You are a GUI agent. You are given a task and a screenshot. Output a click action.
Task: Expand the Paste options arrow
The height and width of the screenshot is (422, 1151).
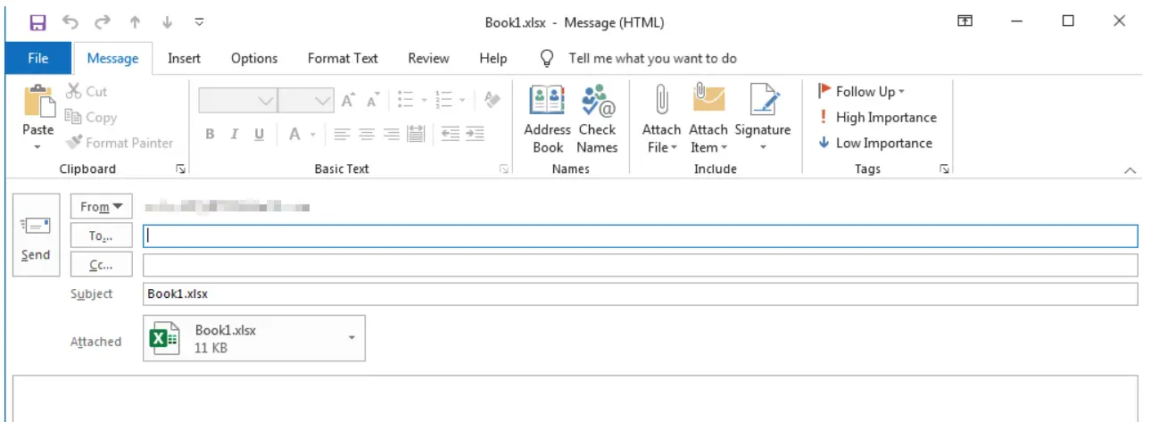pos(37,146)
